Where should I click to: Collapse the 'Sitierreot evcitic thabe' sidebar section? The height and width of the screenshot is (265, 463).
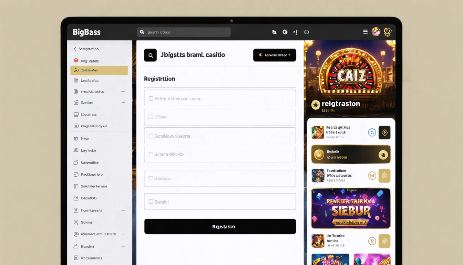click(x=123, y=234)
